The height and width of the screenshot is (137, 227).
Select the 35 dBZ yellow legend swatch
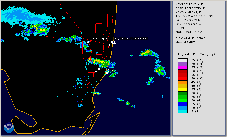click(x=183, y=90)
